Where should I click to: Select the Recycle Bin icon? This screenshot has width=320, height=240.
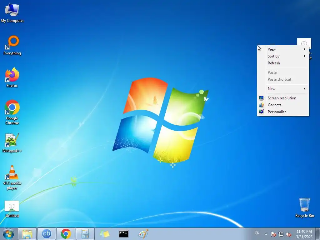304,207
